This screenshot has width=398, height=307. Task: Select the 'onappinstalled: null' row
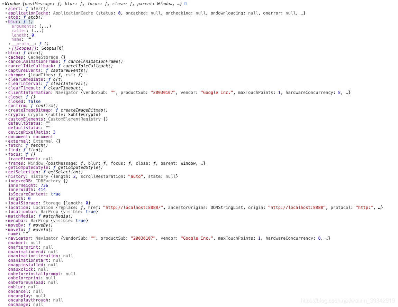pos(33,265)
